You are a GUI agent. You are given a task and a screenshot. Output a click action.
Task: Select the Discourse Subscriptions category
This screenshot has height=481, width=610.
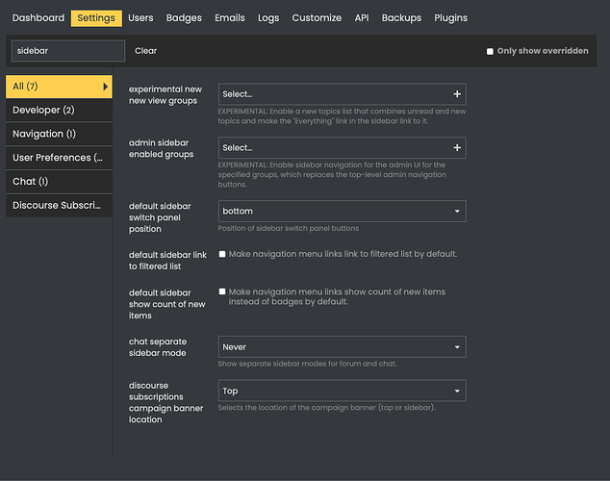pos(59,205)
